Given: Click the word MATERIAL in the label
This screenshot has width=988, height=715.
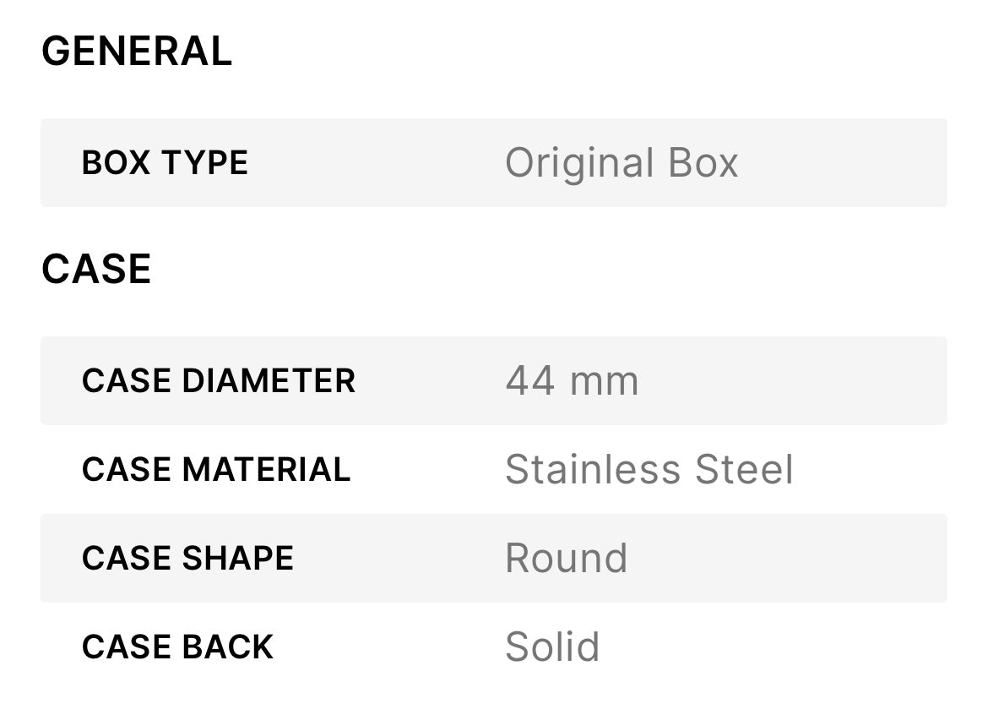Looking at the screenshot, I should [266, 470].
